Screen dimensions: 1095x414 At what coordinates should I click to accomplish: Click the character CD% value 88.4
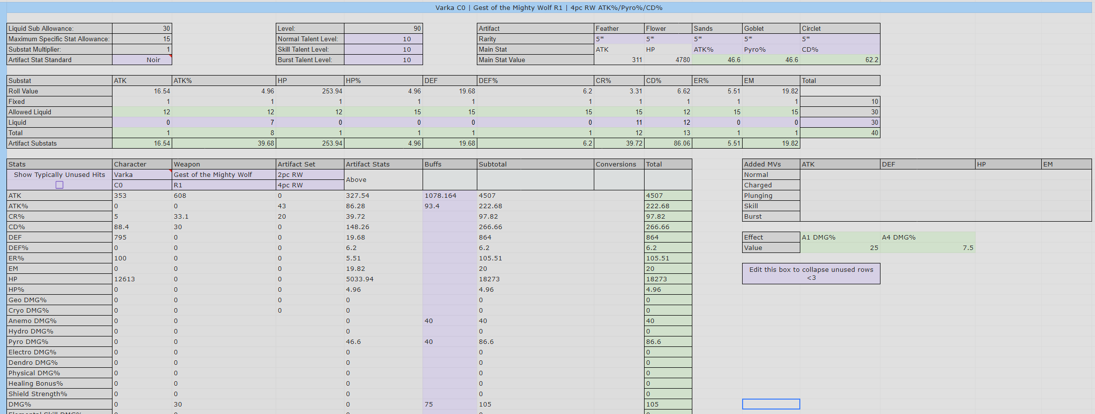(x=142, y=227)
